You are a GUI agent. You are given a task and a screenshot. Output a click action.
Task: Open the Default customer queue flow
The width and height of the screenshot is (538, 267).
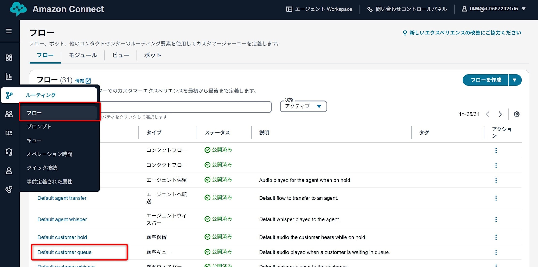coord(65,252)
